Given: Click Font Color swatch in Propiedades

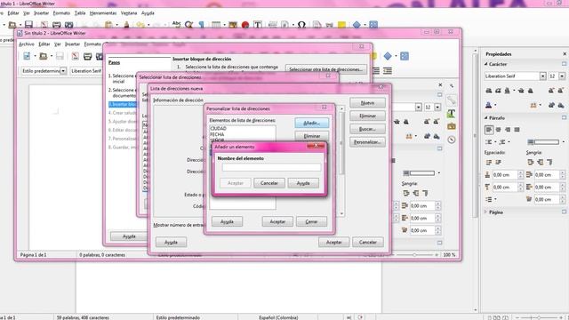Looking at the screenshot, I should (488, 105).
